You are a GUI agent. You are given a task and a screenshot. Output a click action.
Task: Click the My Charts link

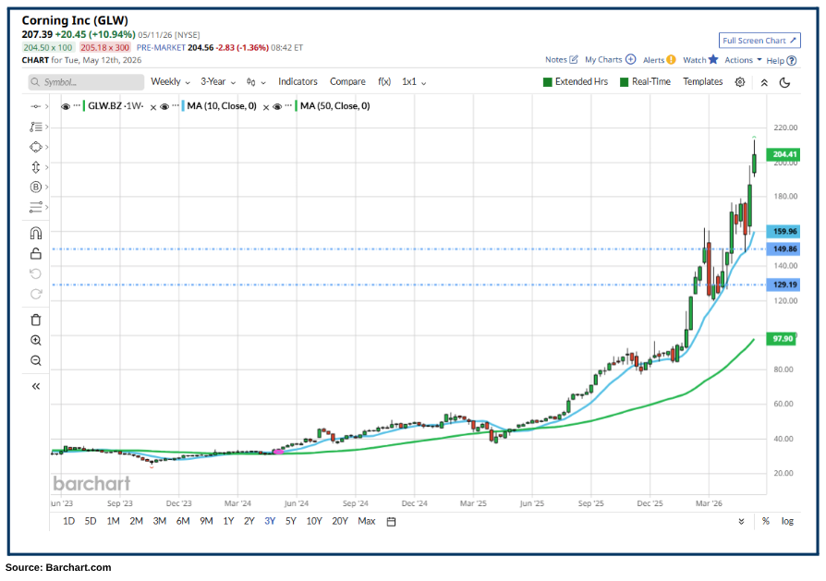click(x=603, y=59)
